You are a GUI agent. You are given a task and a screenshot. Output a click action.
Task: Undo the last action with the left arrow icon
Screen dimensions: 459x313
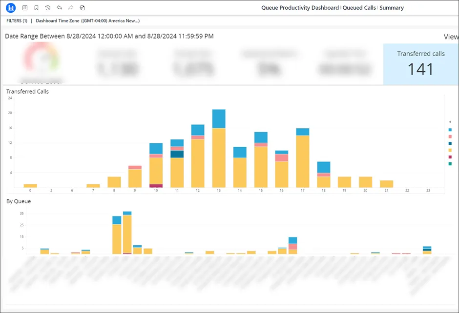click(60, 8)
